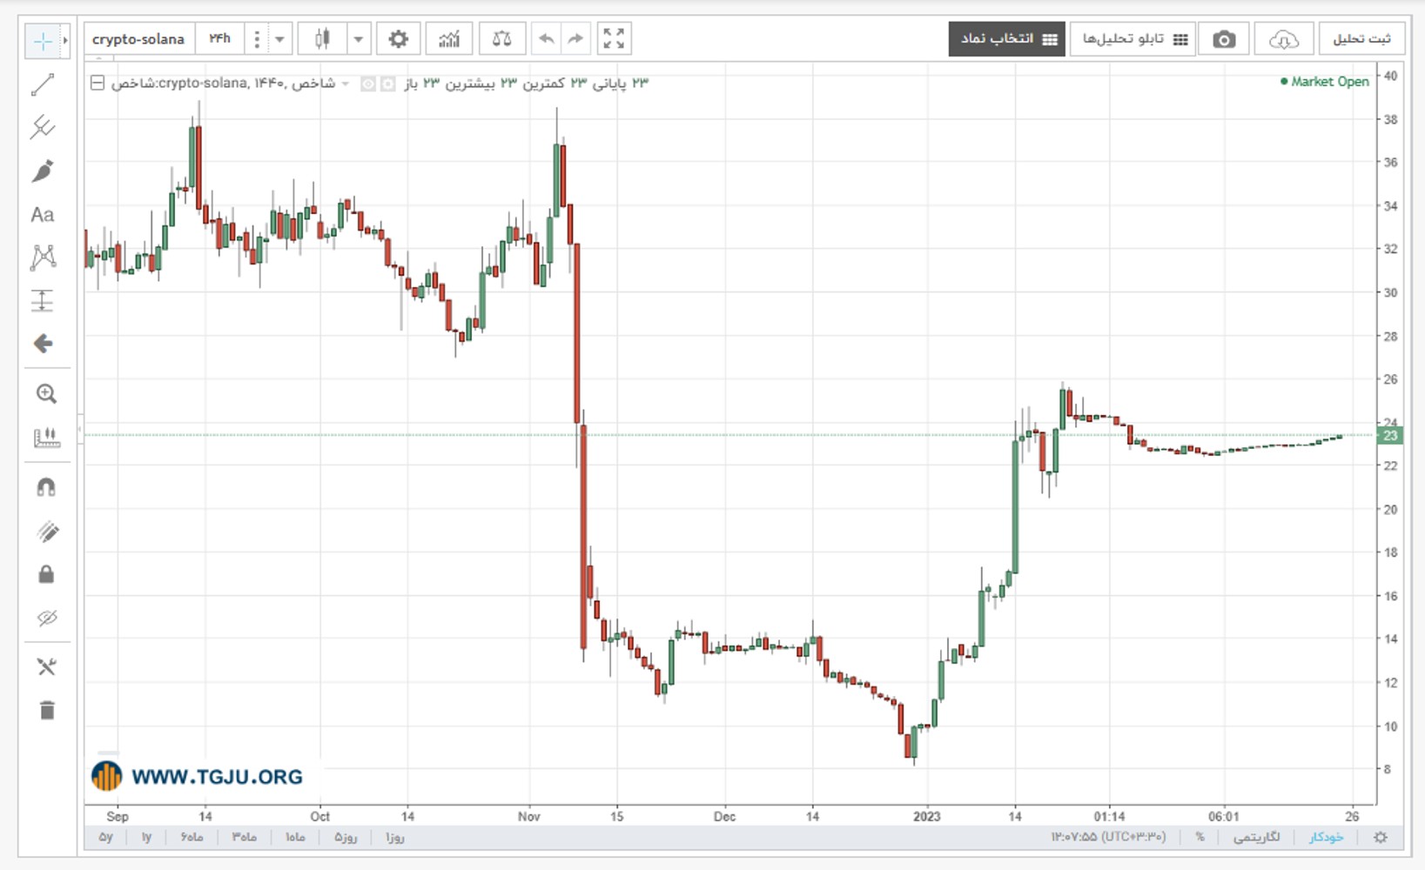1425x870 pixels.
Task: Toggle the خودکار auto scale
Action: pyautogui.click(x=1326, y=837)
